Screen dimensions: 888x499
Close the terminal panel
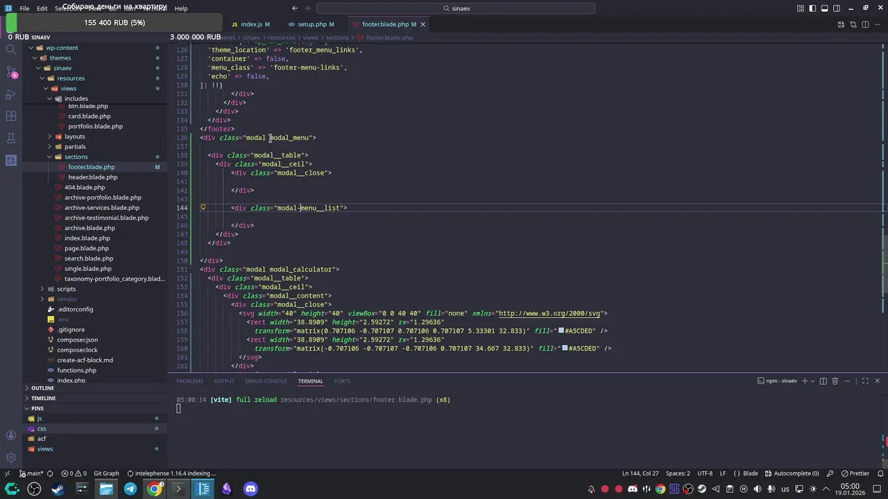[x=877, y=380]
